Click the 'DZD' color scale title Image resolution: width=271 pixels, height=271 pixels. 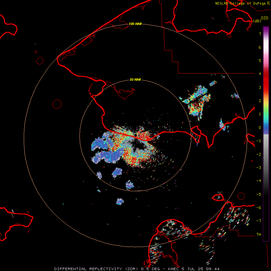click(x=265, y=18)
